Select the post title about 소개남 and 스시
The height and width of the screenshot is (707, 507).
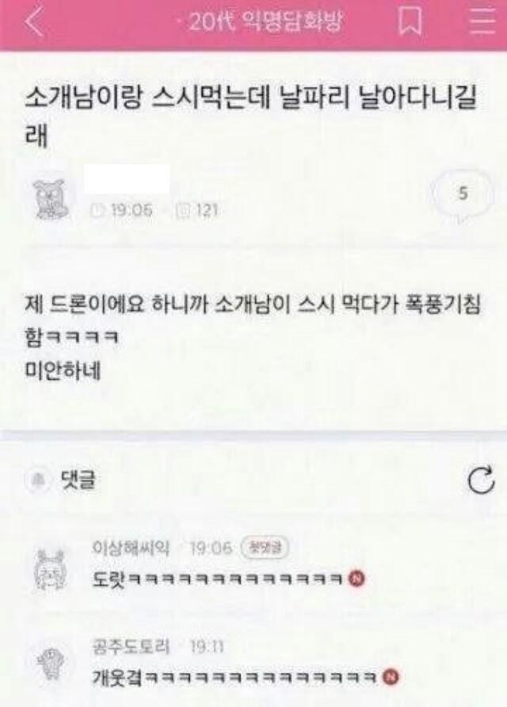250,117
